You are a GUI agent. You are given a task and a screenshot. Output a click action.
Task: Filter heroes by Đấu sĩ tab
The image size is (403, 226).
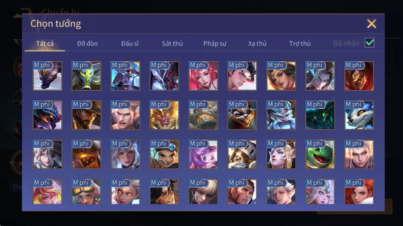coord(130,43)
